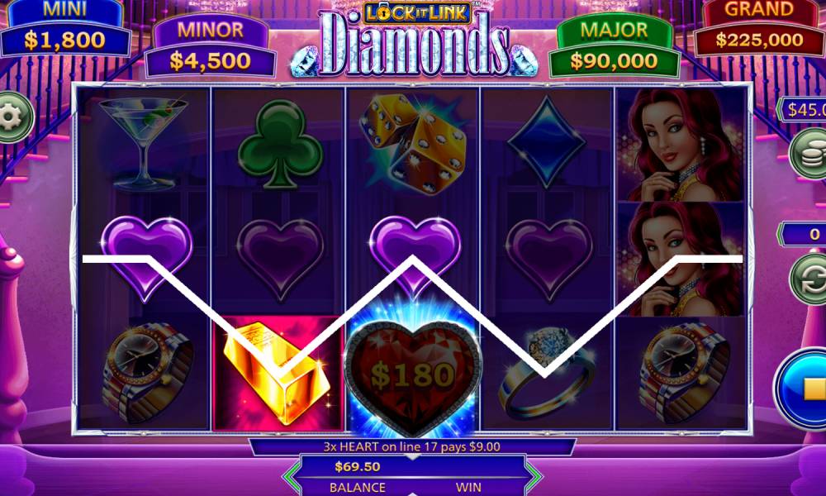
Task: Select the diamond ring symbol
Action: [x=546, y=373]
